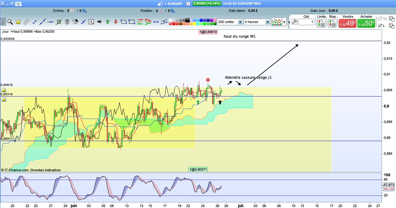This screenshot has width=396, height=208.
Task: Toggle the Sg checkbox
Action: pos(379,19)
